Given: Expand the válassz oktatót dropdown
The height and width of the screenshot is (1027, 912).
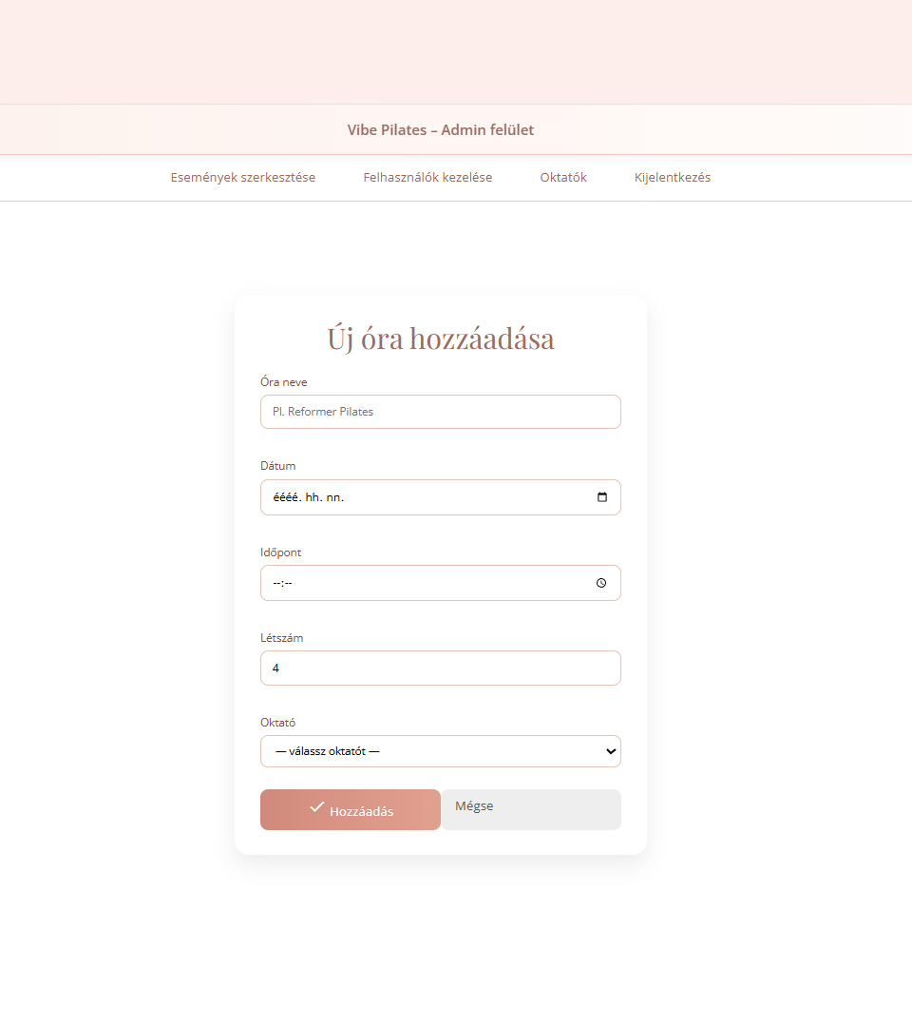Looking at the screenshot, I should coord(440,751).
